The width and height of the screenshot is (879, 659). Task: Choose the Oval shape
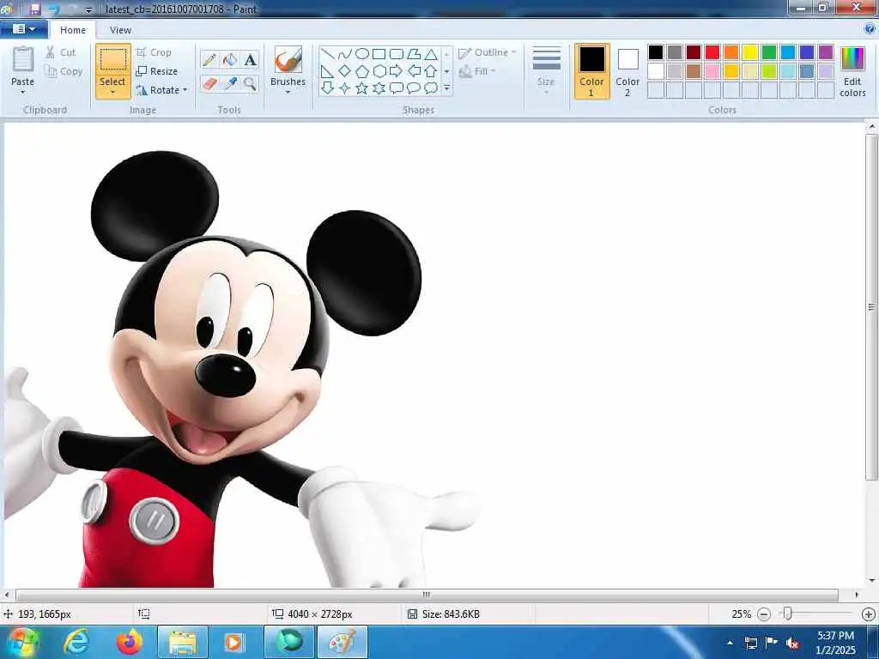[362, 54]
